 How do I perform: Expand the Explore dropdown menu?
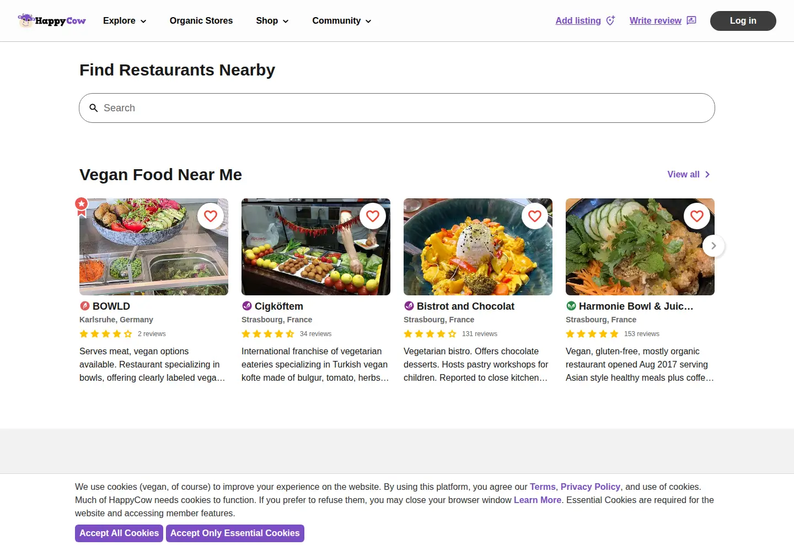[125, 21]
